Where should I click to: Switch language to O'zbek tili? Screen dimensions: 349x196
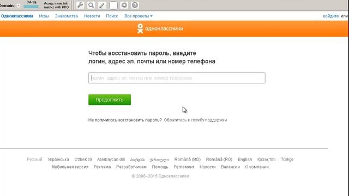click(x=83, y=160)
